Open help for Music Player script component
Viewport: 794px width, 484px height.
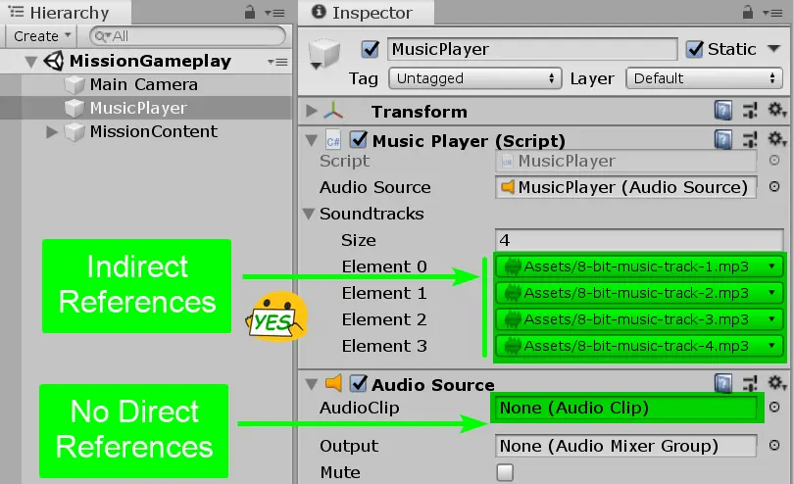point(723,140)
